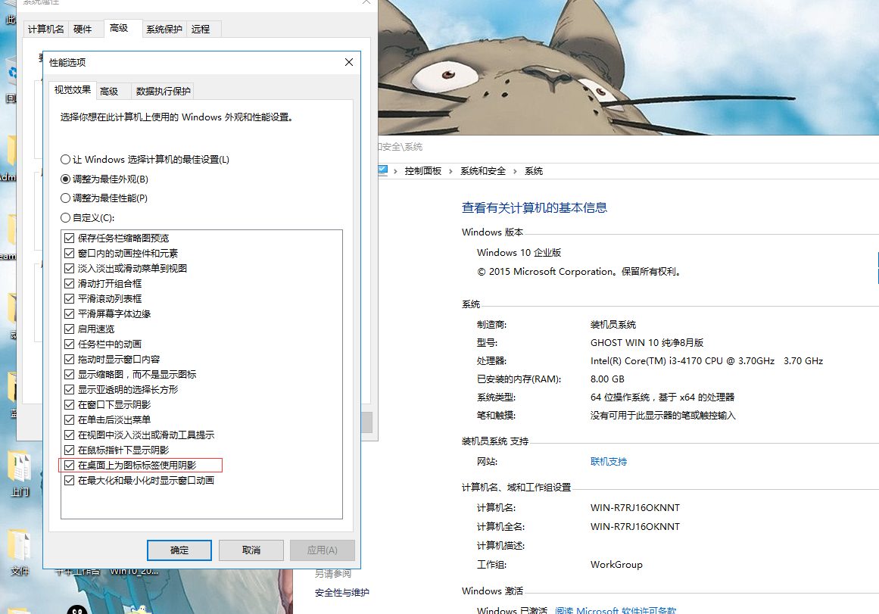Screen dimensions: 879x614
Task: Open the 计算机名 tab in system properties
Action: pos(46,30)
